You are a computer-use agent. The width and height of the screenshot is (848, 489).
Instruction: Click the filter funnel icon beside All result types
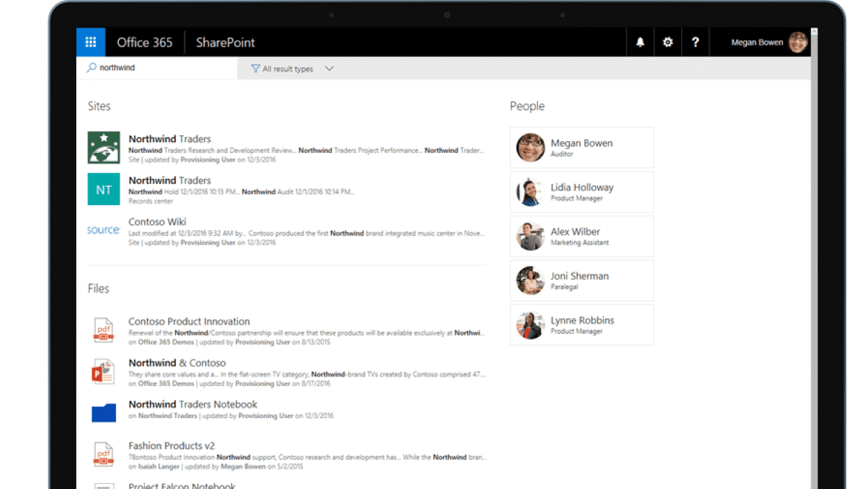255,69
